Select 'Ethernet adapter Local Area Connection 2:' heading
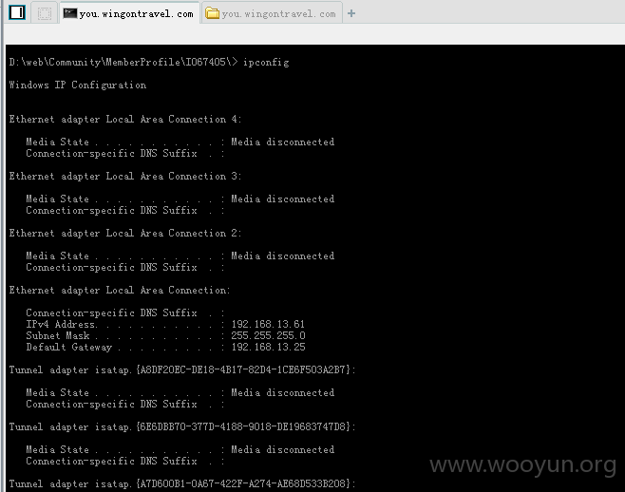 (x=125, y=234)
